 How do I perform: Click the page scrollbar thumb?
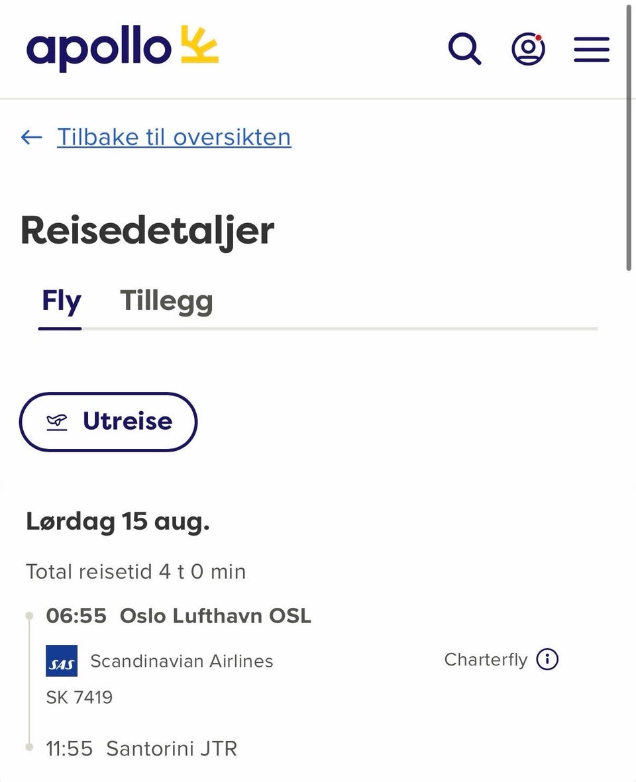point(629,137)
